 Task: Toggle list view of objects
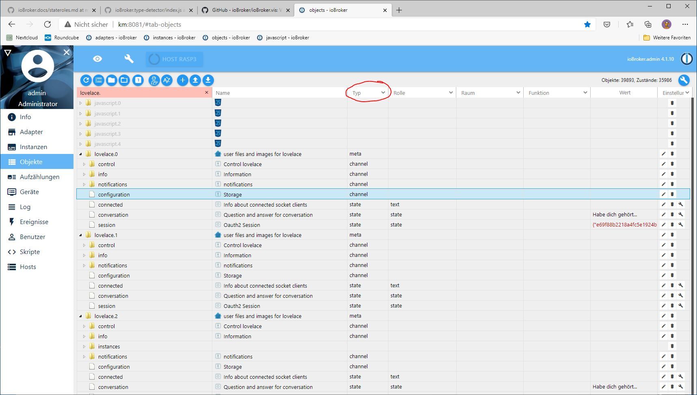click(99, 80)
